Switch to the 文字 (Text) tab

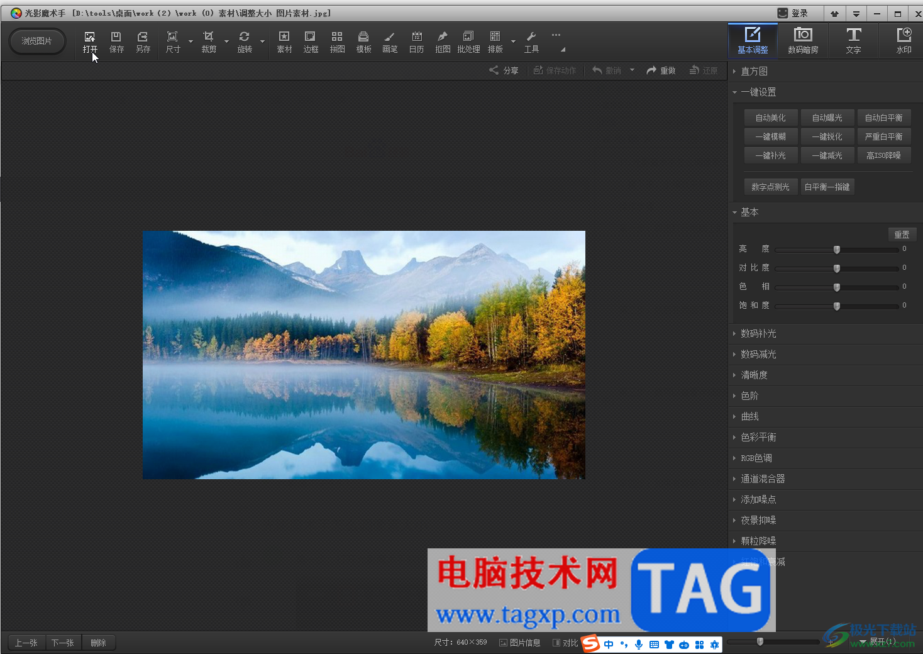(x=853, y=40)
